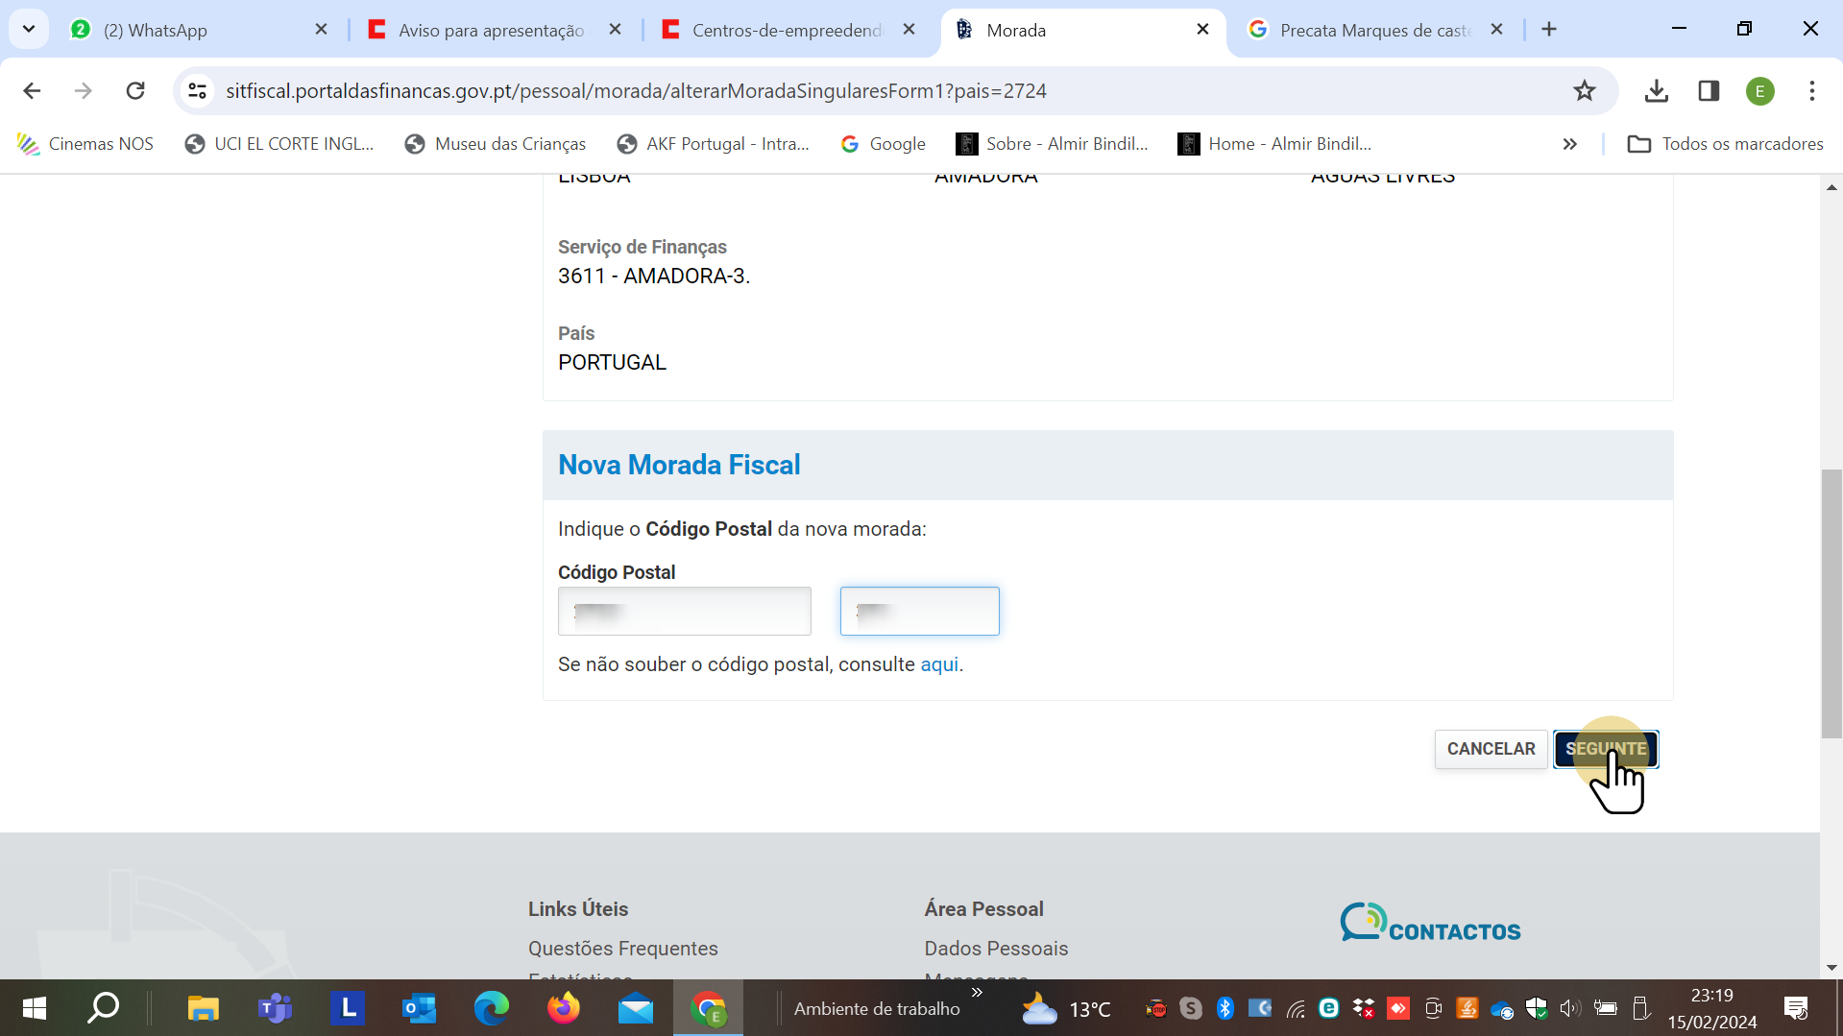Open site information icon beside the URL
The width and height of the screenshot is (1843, 1036).
tap(198, 91)
